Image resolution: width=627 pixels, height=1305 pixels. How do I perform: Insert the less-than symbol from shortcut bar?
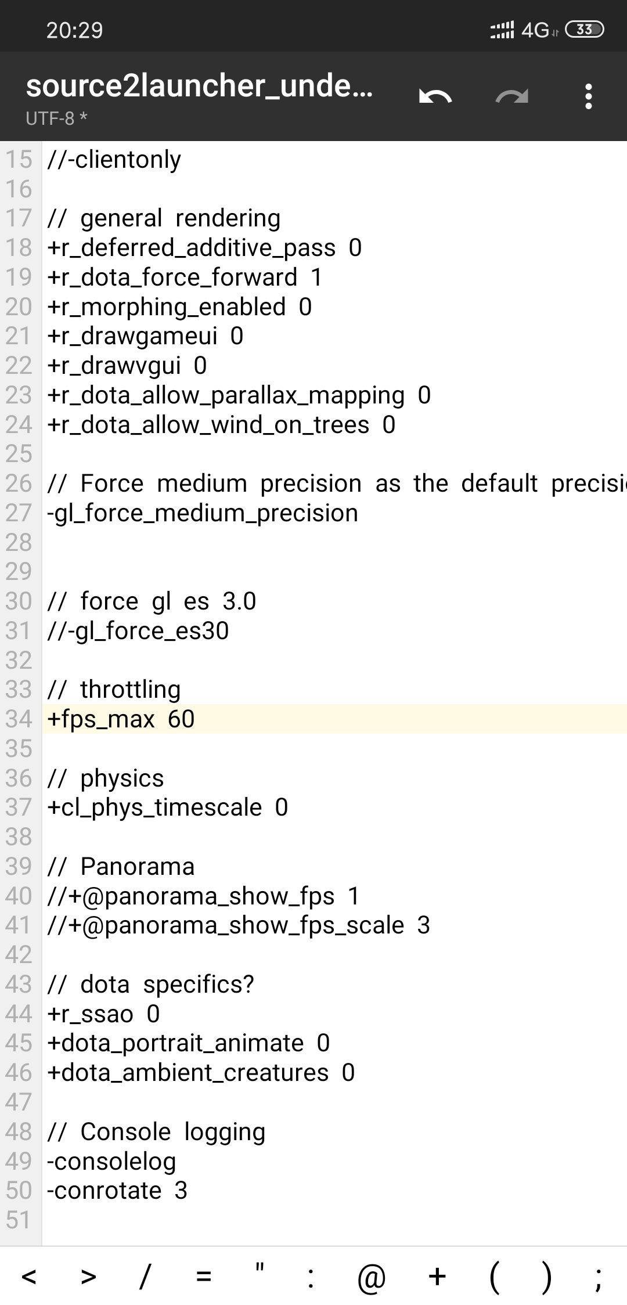click(29, 1276)
